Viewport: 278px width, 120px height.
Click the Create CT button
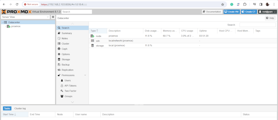[249, 12]
